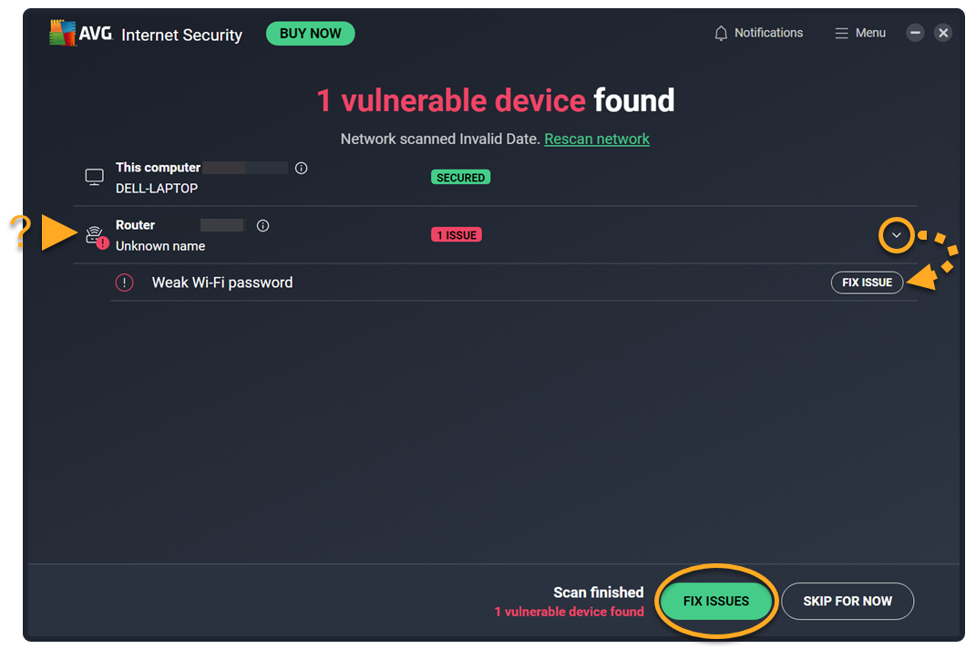Viewport: 976px width, 649px height.
Task: Click the computer monitor device icon
Action: [94, 177]
